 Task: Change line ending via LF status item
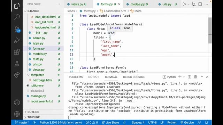(x=162, y=123)
